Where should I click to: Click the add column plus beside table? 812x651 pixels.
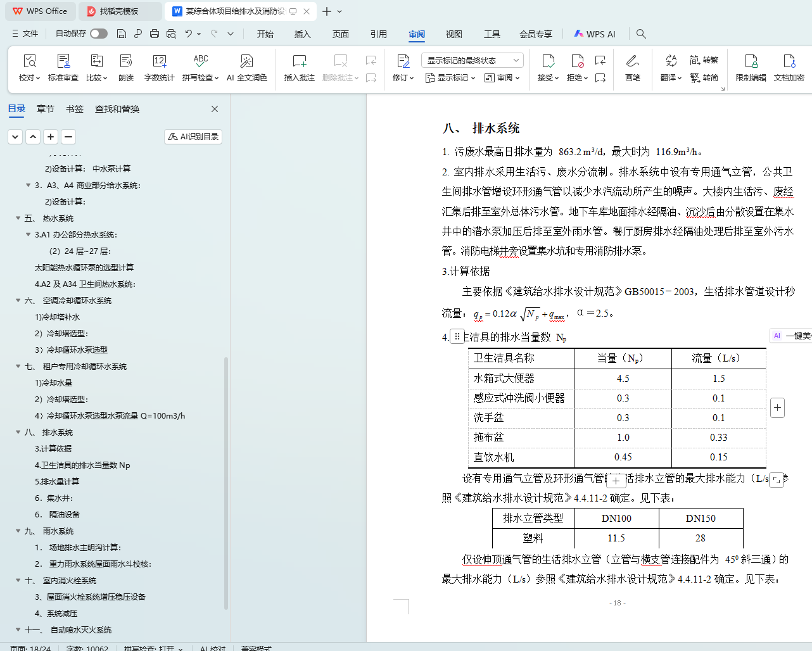coord(777,408)
